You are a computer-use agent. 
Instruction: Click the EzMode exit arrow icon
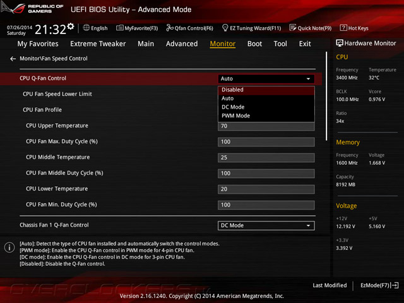click(395, 285)
